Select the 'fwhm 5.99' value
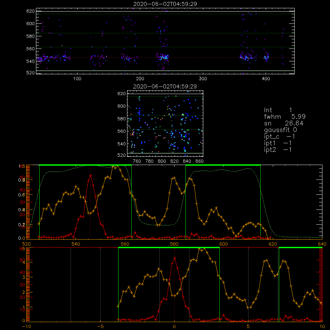The width and height of the screenshot is (330, 330). pos(285,116)
